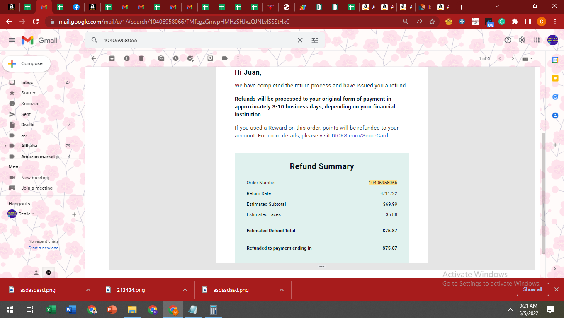Delete this email with the trash icon
The height and width of the screenshot is (318, 564).
[141, 58]
